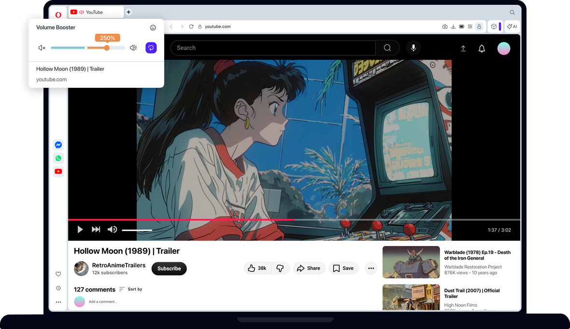Click the YouTube Search field

273,48
